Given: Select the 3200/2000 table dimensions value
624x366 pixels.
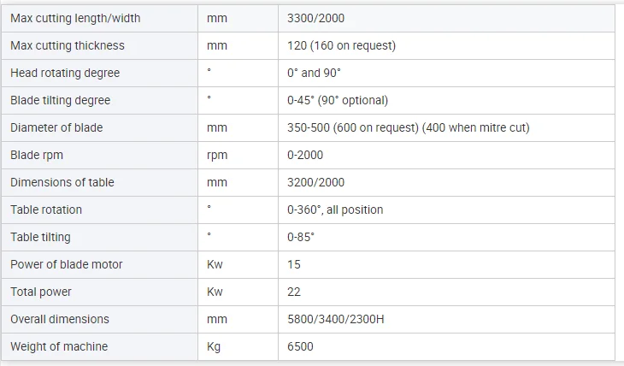Looking at the screenshot, I should coord(316,182).
